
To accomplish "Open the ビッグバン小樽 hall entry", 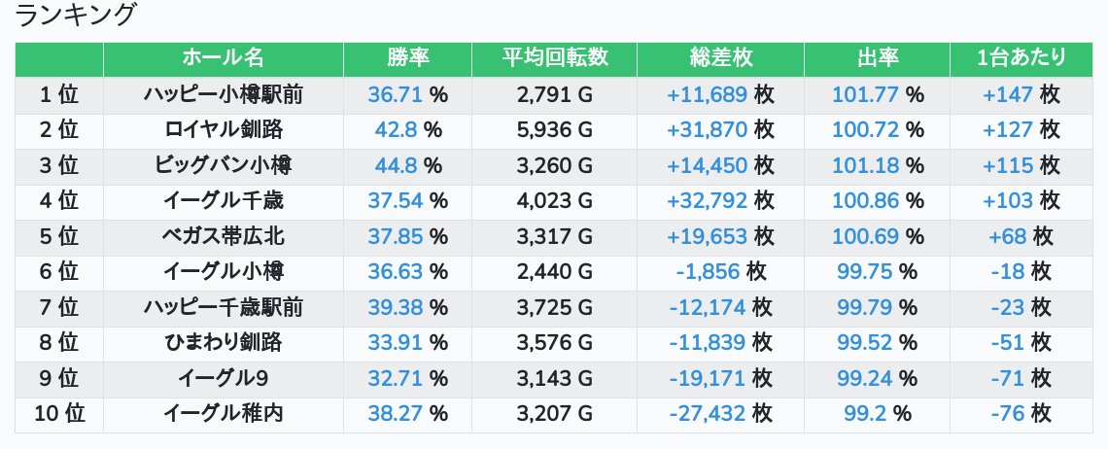I will 223,165.
